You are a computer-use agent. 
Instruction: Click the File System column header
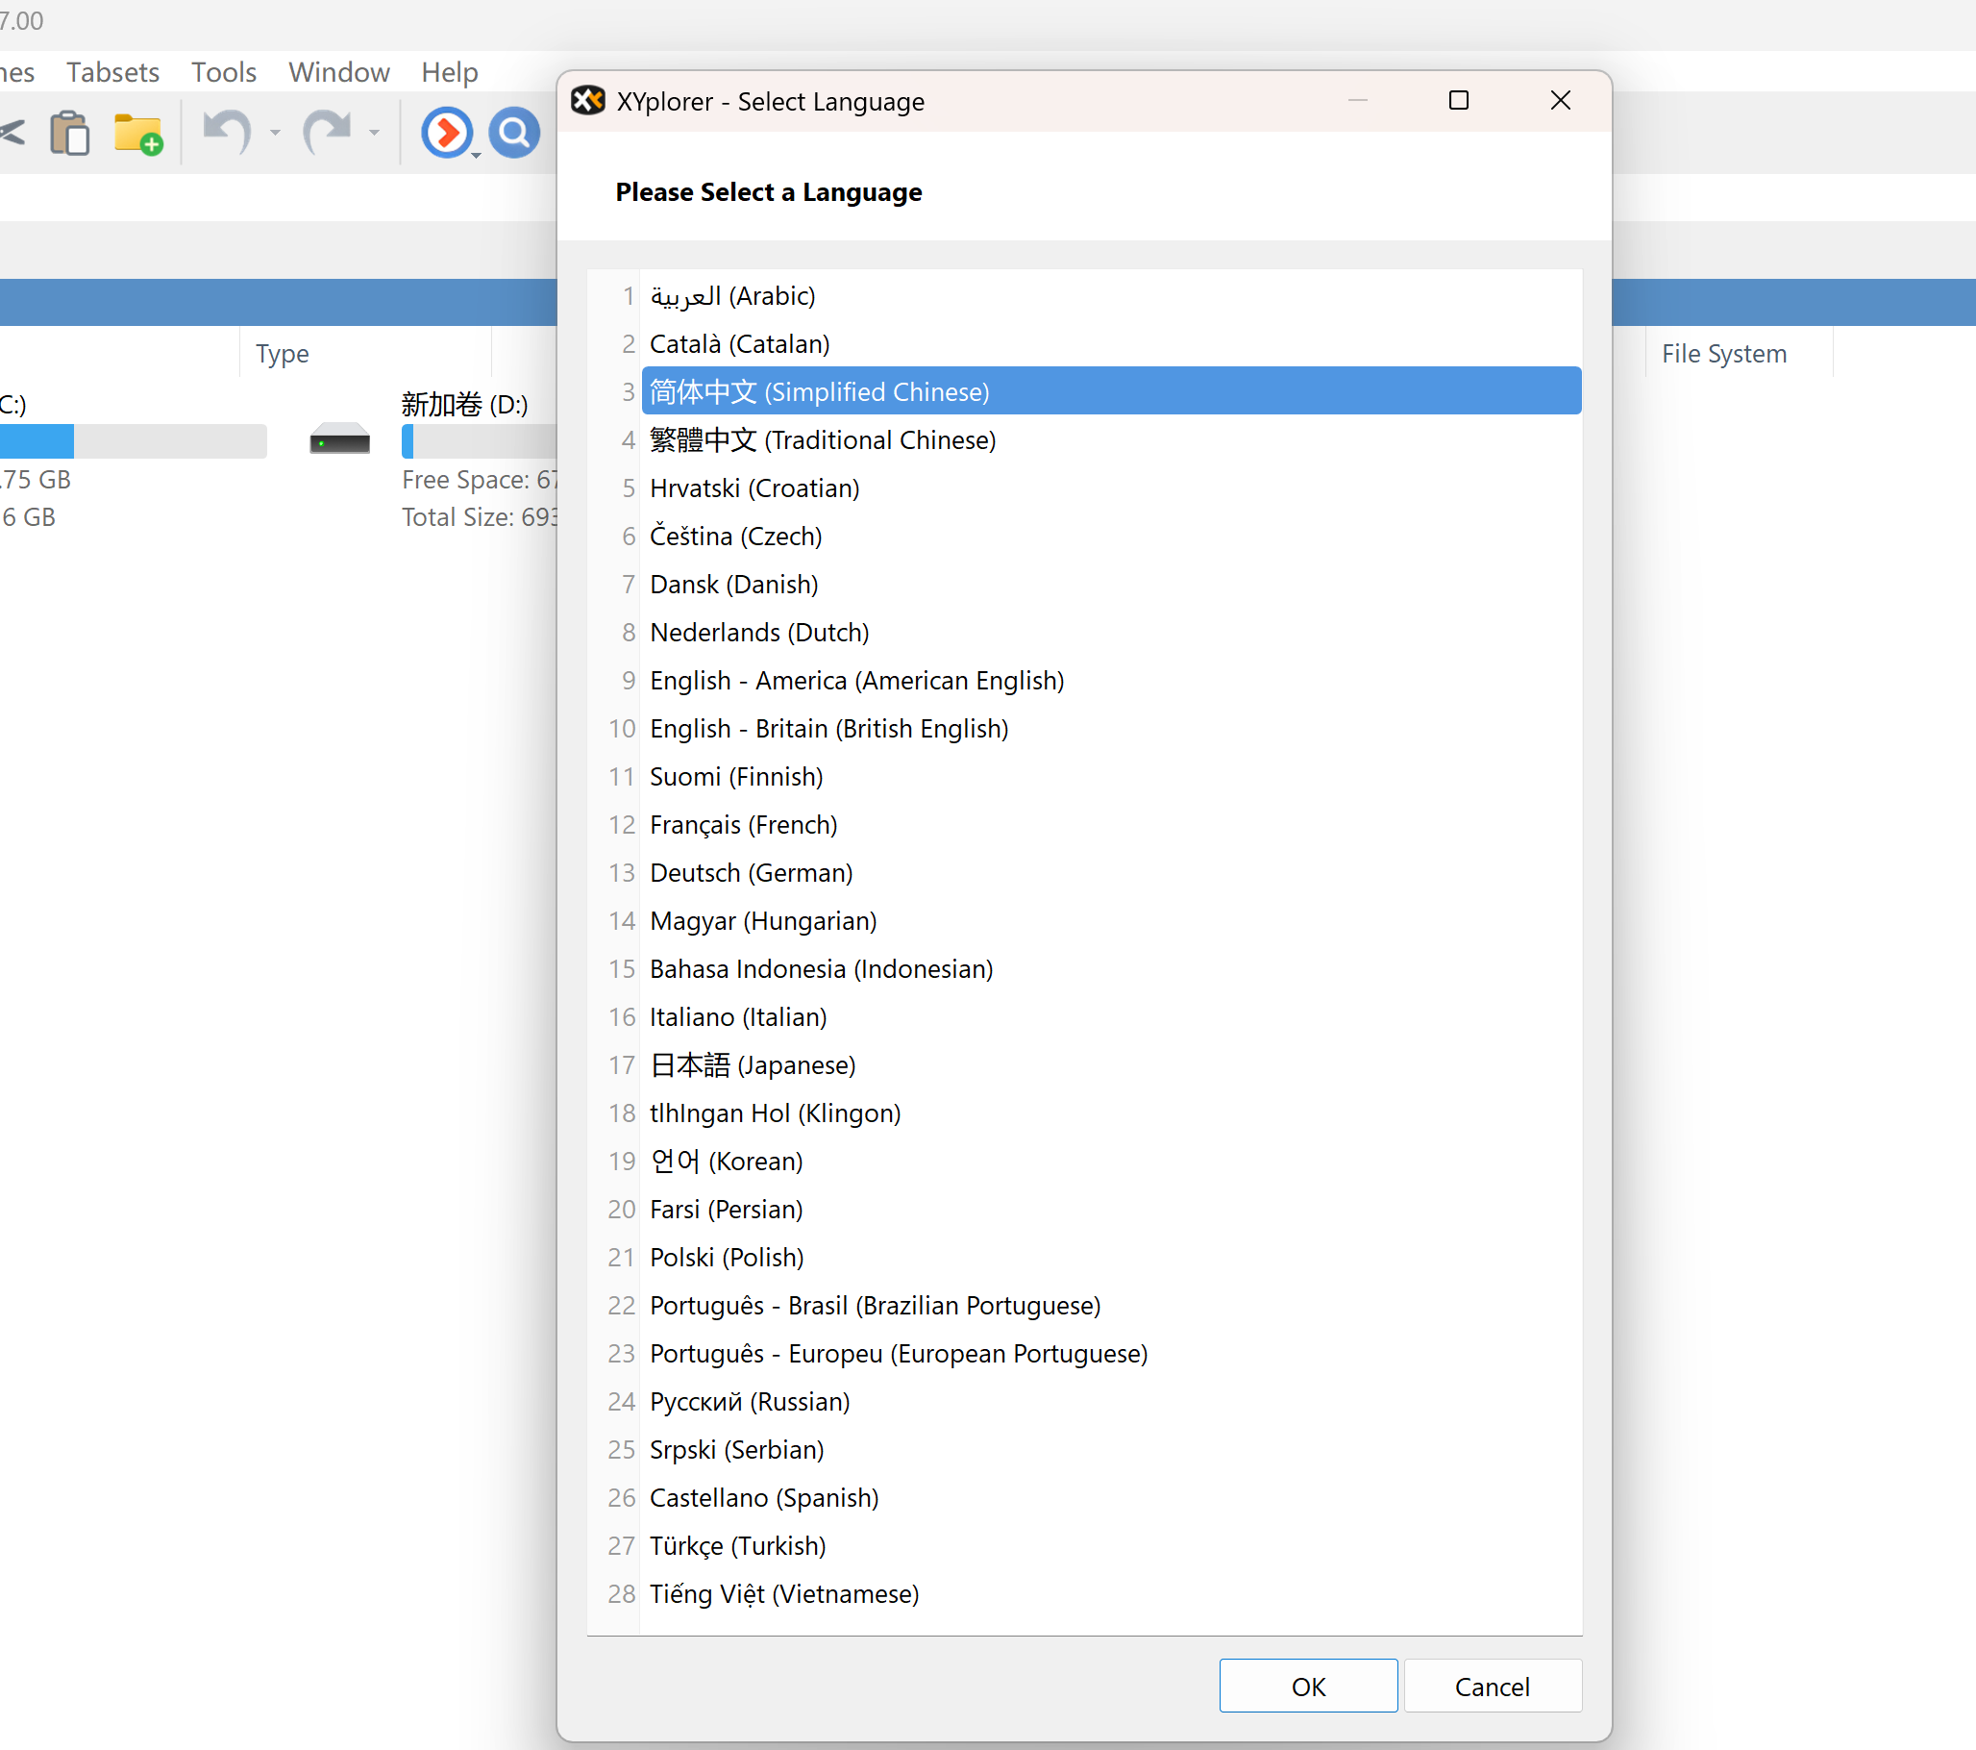(1723, 353)
